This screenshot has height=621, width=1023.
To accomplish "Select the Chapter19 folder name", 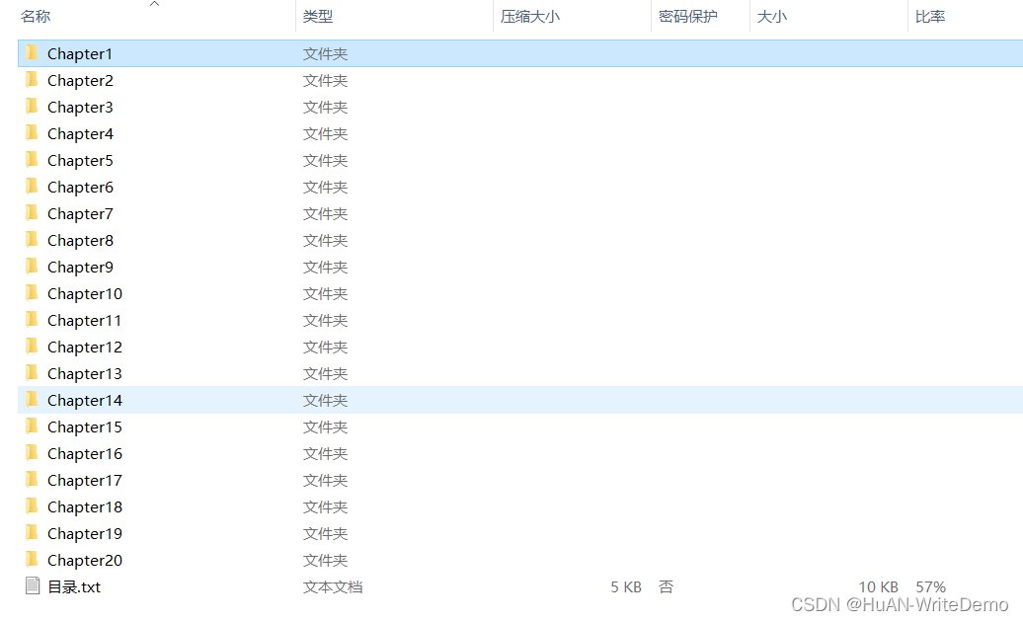I will pos(85,533).
